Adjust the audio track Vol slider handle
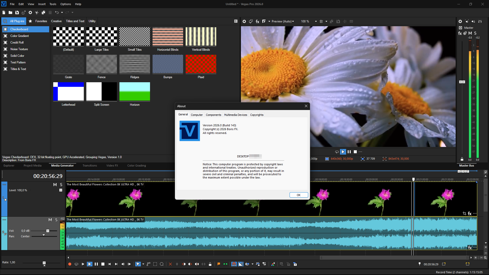The width and height of the screenshot is (489, 275). pos(48,231)
